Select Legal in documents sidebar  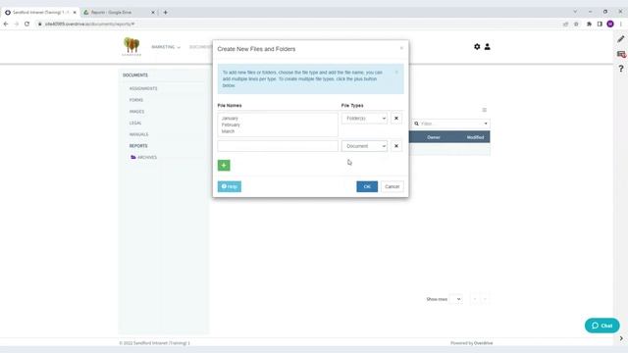click(135, 123)
